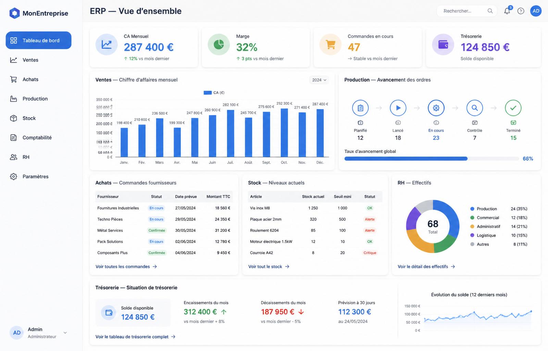Click the MonEntreprise hexagon logo

click(14, 13)
